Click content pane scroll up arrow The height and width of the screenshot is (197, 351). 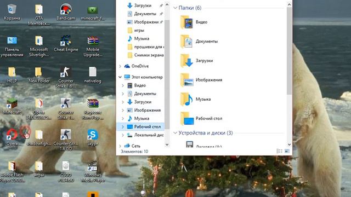coord(289,4)
